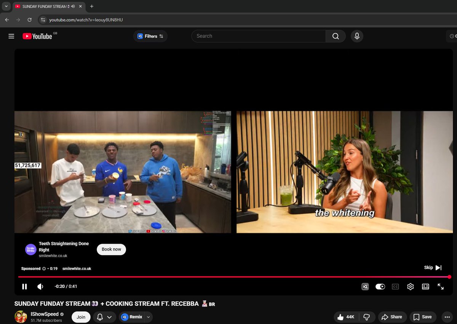This screenshot has height=324, width=457.
Task: Click the Teeth Straightening Done Right headline
Action: (x=64, y=247)
